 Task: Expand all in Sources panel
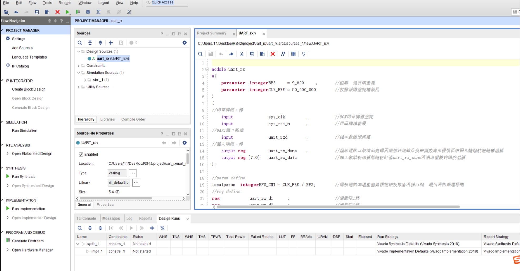pyautogui.click(x=100, y=43)
